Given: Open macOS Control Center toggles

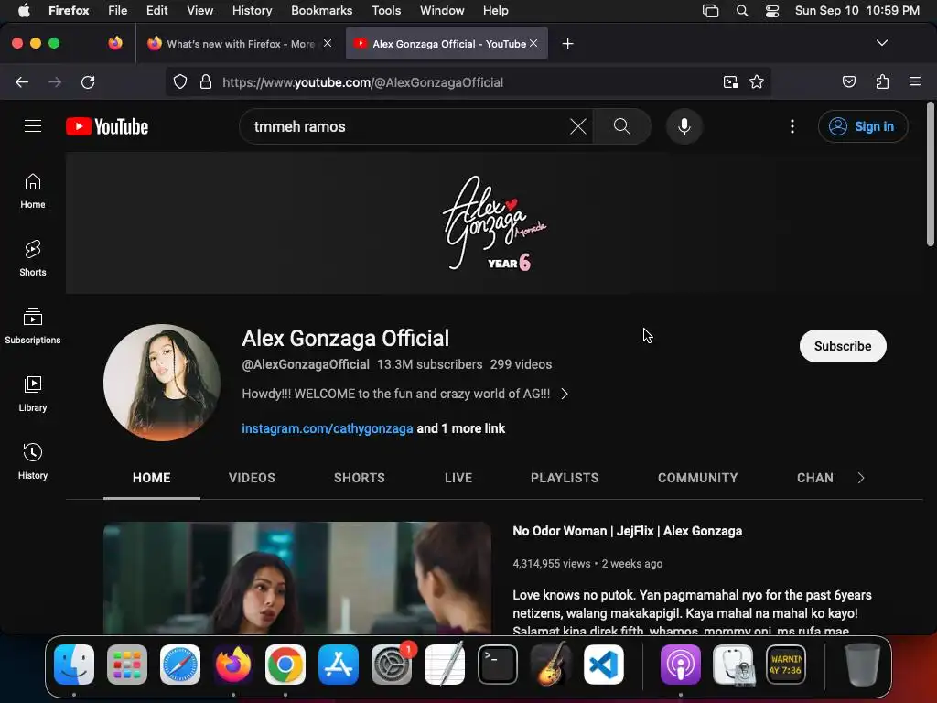Looking at the screenshot, I should click(772, 11).
